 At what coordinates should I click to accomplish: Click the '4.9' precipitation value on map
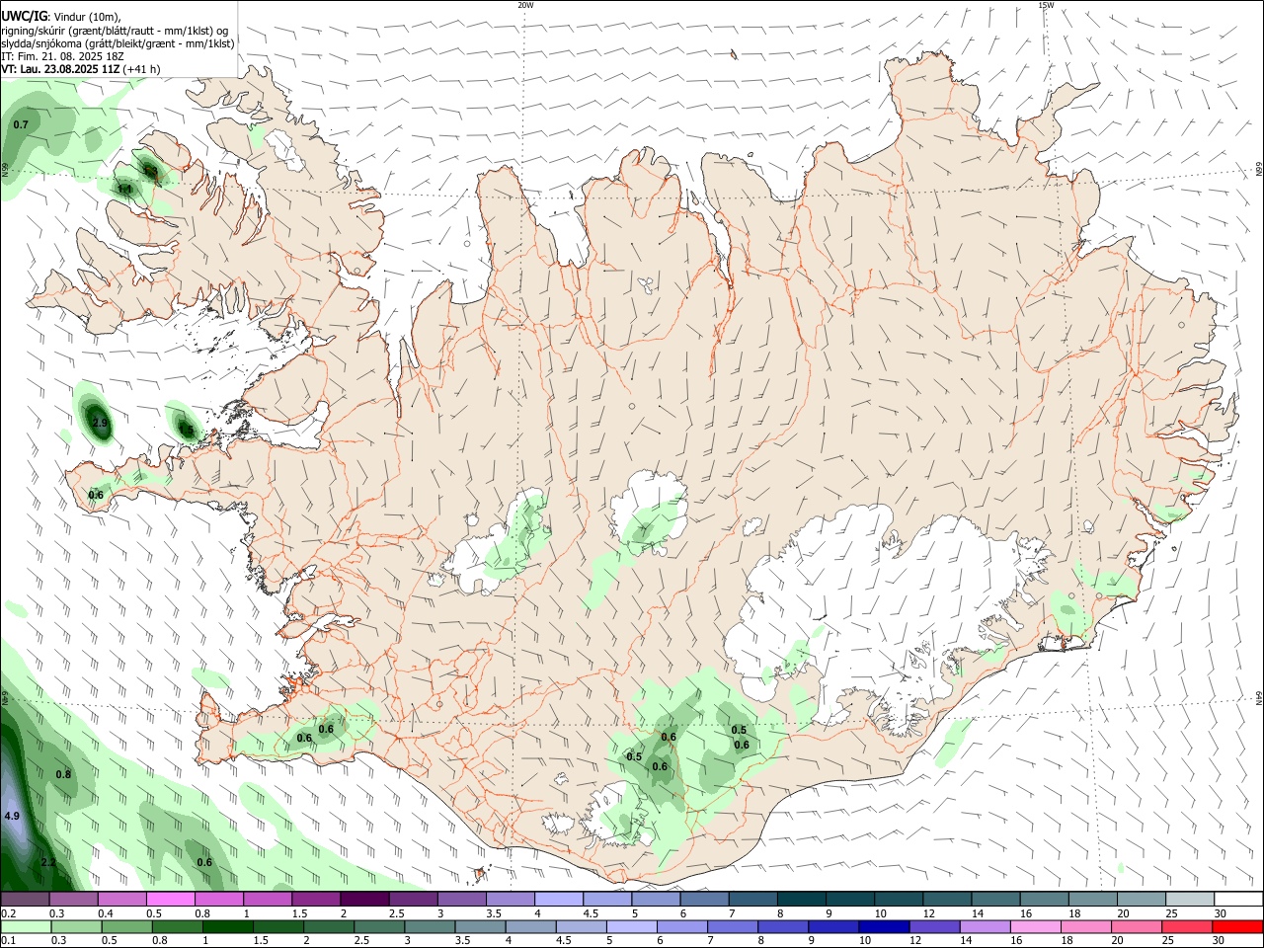pyautogui.click(x=12, y=817)
